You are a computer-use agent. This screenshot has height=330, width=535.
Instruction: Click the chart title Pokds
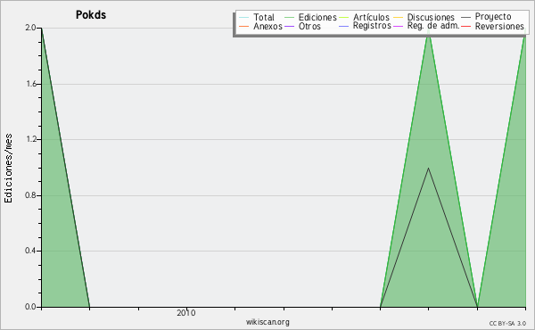91,15
